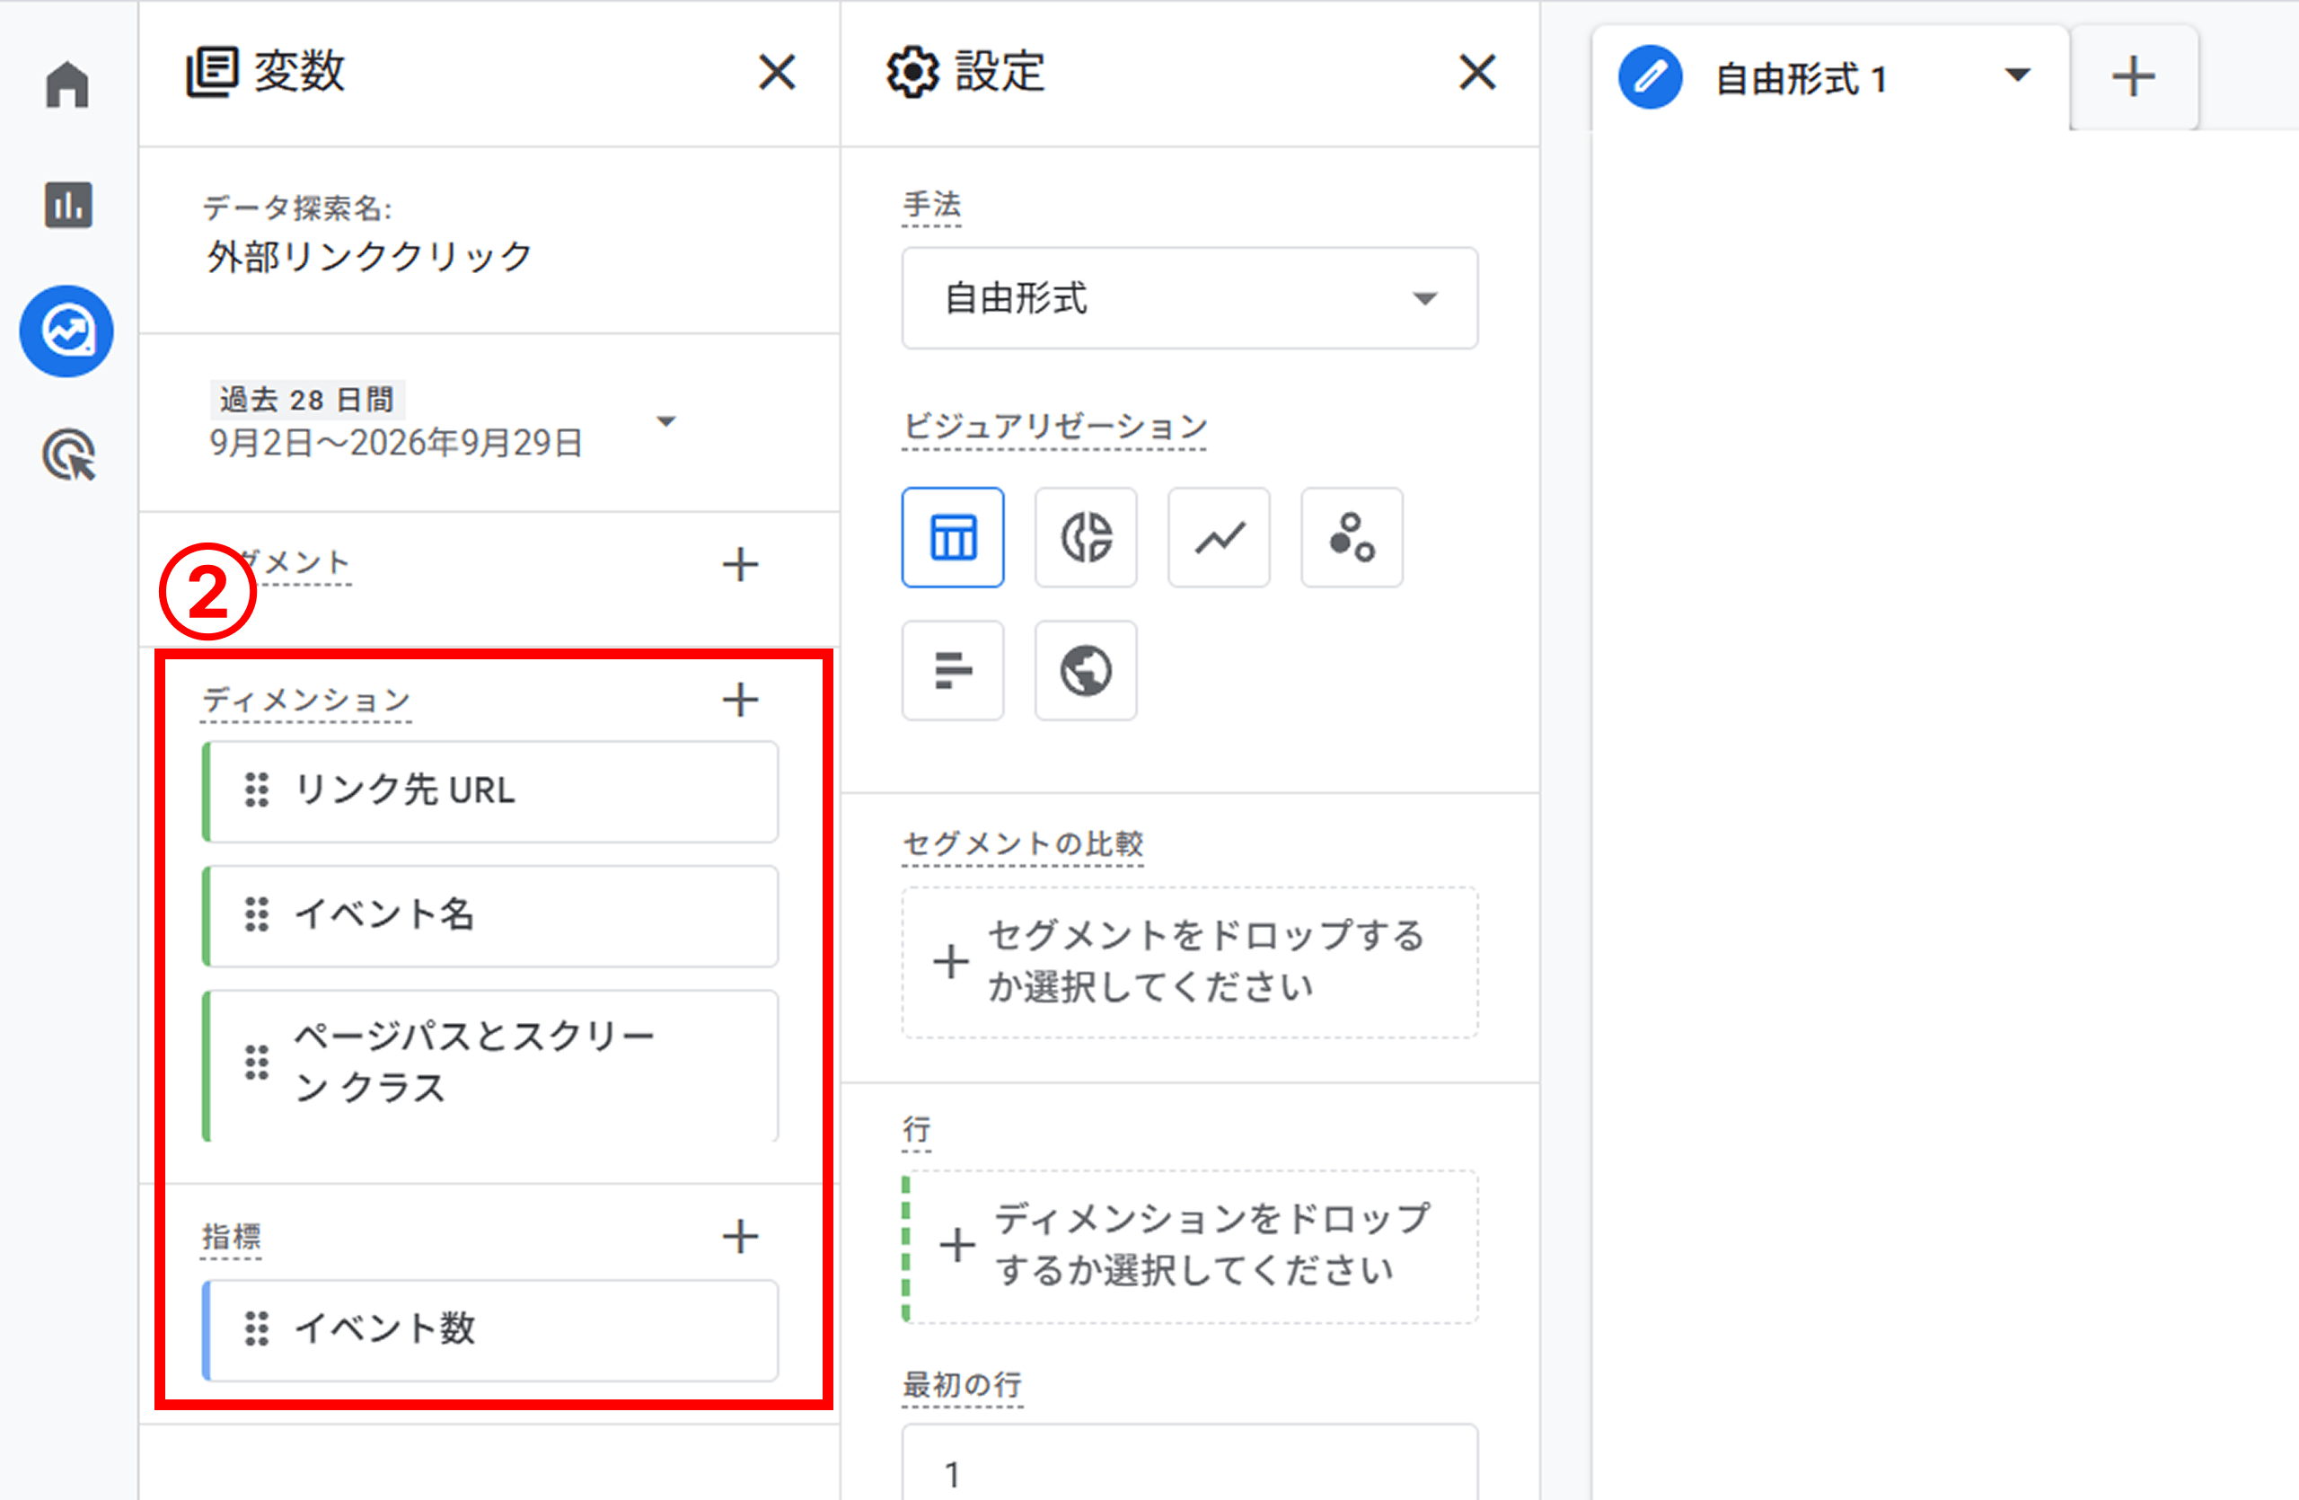The height and width of the screenshot is (1500, 2299).
Task: Click the ディメンション section label
Action: tap(306, 701)
